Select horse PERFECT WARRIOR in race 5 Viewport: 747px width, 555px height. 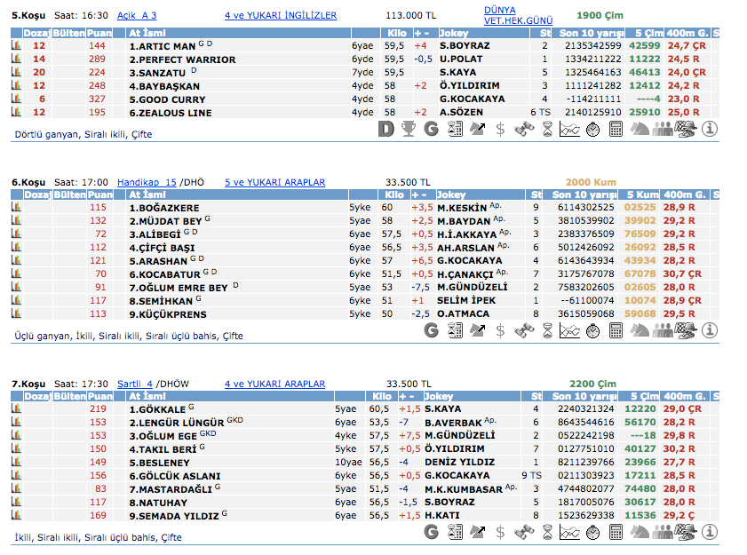[x=182, y=59]
